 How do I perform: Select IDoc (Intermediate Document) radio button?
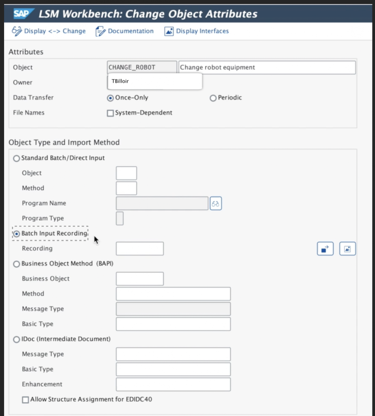point(17,339)
